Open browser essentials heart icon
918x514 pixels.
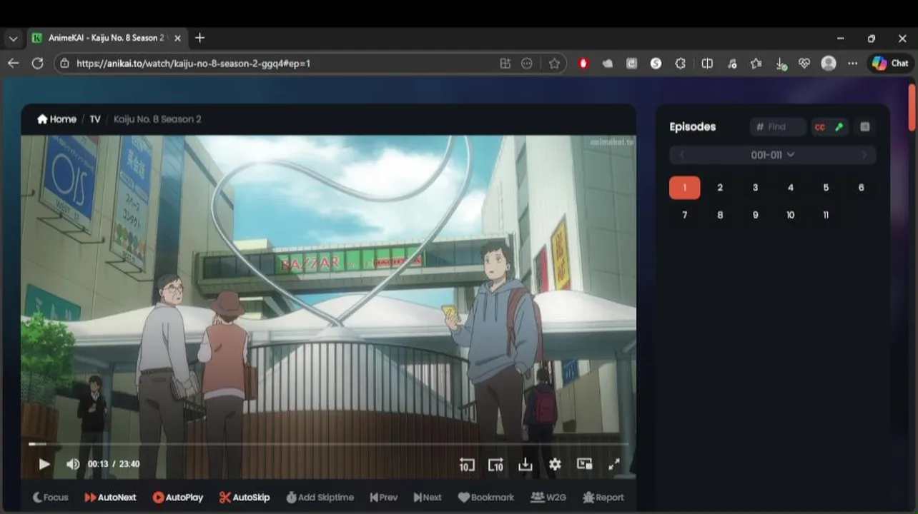pos(804,64)
